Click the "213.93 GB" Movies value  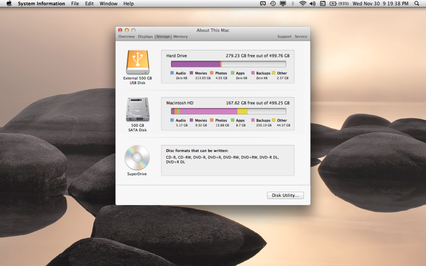pyautogui.click(x=203, y=78)
